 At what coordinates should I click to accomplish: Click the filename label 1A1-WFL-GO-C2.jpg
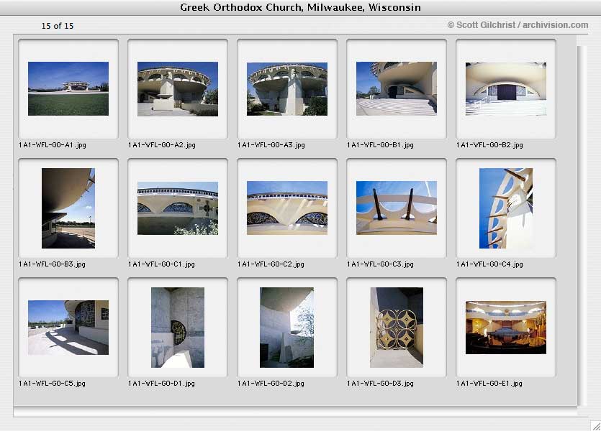click(x=271, y=264)
